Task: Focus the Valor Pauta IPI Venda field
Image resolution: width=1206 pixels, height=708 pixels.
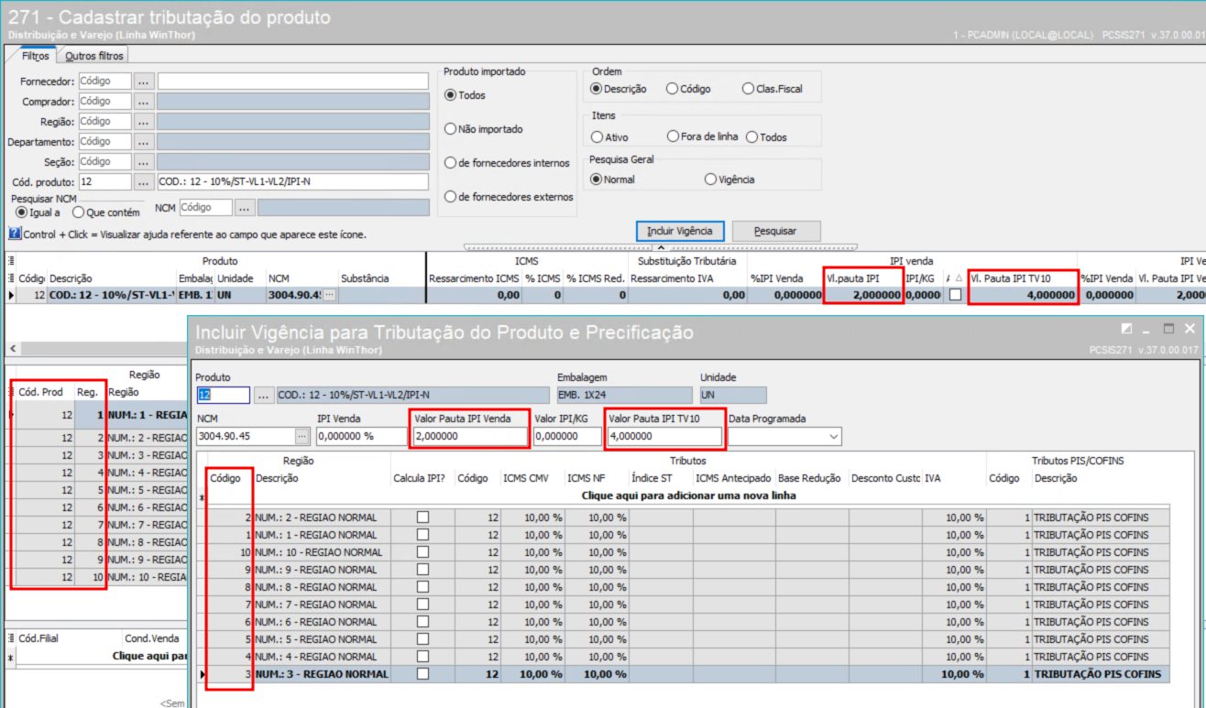Action: [471, 437]
